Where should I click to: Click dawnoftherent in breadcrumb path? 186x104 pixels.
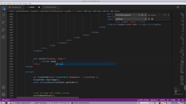23,11
